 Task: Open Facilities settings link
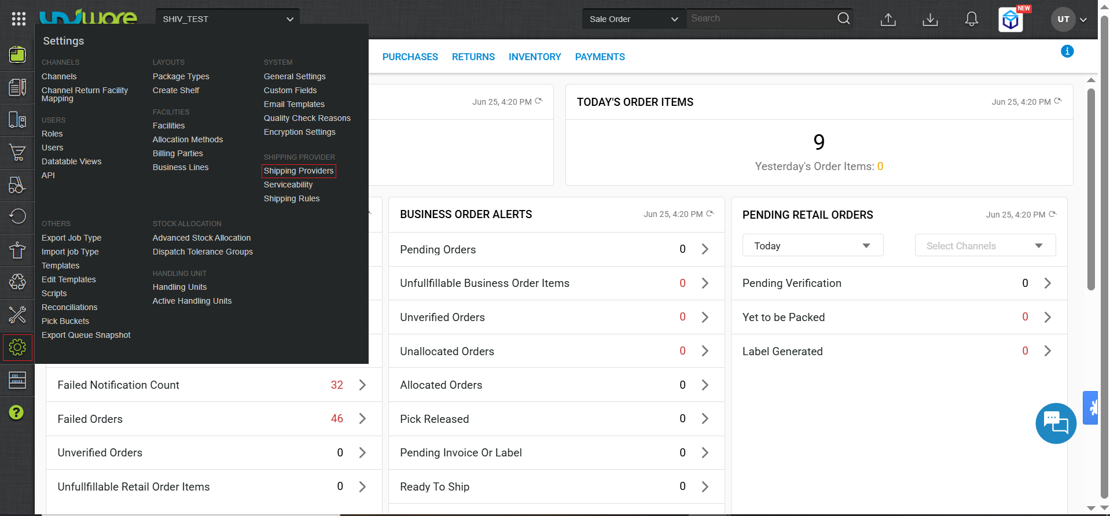coord(168,126)
